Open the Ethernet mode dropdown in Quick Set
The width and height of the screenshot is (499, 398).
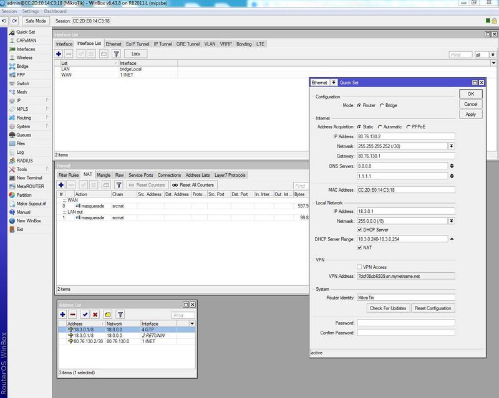tap(334, 83)
